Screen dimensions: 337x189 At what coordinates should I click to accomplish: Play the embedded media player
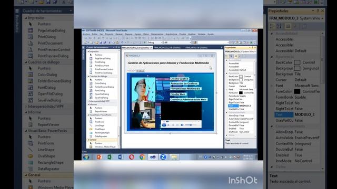coord(164,125)
